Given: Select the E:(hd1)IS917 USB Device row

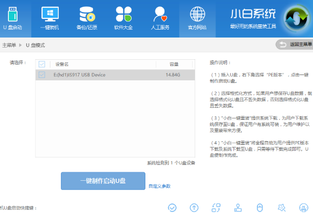Looking at the screenshot, I should click(115, 75).
